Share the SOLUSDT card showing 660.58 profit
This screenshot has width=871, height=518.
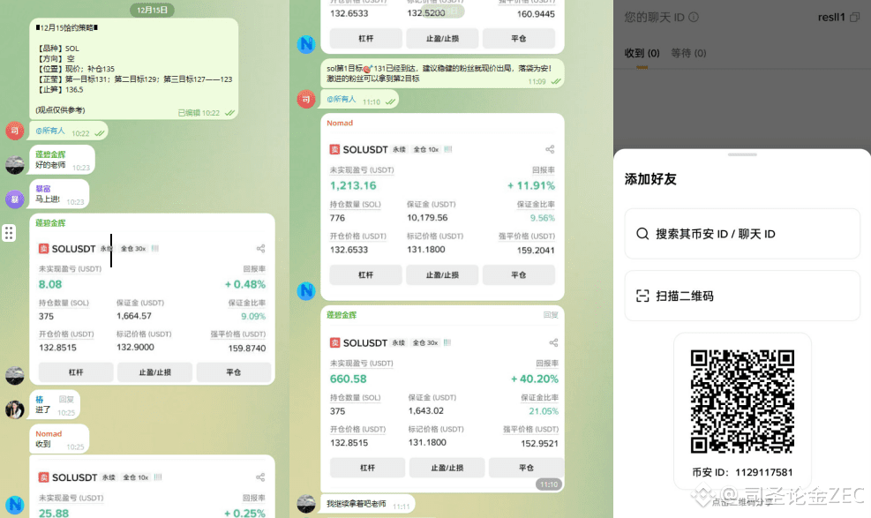553,342
